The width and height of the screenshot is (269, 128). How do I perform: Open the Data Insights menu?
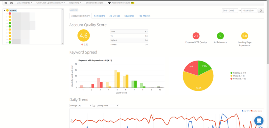pos(24,3)
